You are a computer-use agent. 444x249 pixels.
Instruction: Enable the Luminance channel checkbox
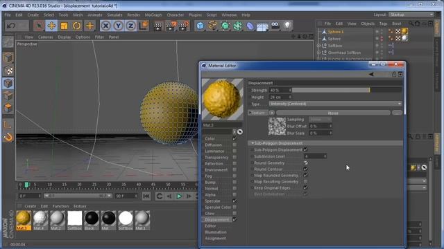point(234,151)
